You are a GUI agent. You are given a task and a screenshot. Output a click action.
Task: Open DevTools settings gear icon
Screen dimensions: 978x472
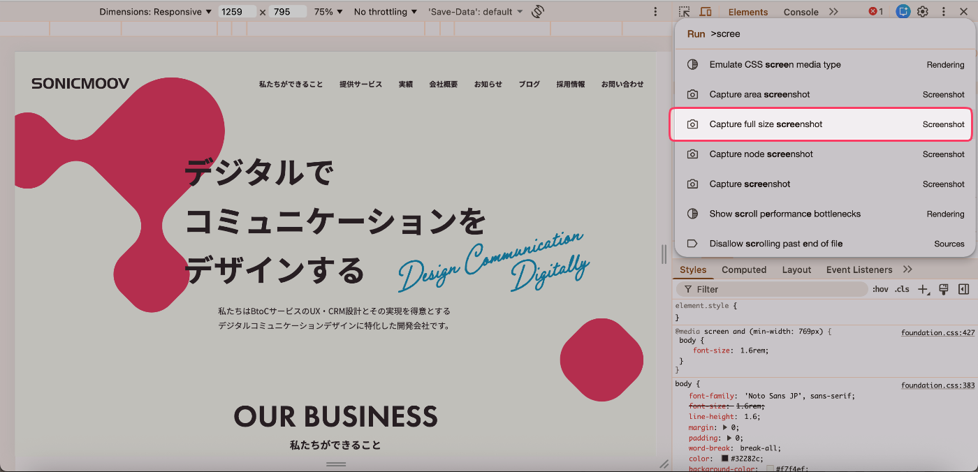(x=923, y=12)
